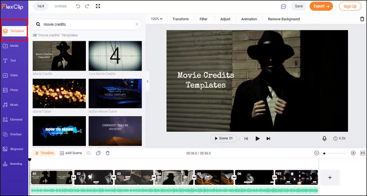Open the 16:9 aspect ratio selector
Screen dimensions: 367x196
click(x=41, y=6)
